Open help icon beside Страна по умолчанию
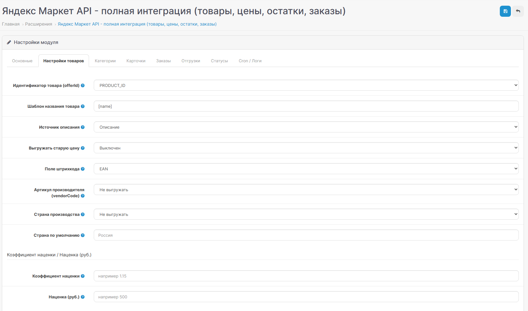Image resolution: width=528 pixels, height=311 pixels. [x=83, y=235]
